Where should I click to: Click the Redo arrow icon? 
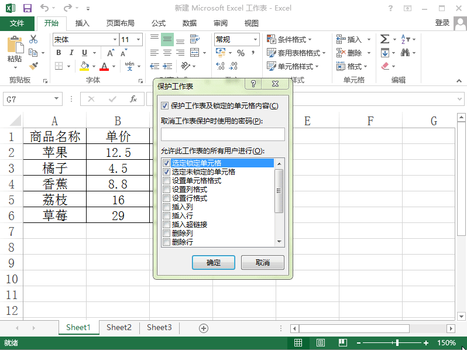pyautogui.click(x=68, y=8)
